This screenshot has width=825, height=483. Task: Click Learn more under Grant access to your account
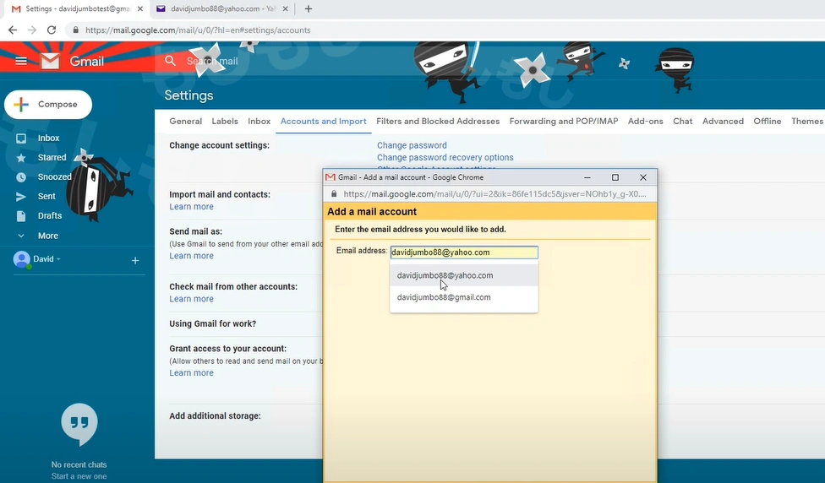pyautogui.click(x=192, y=372)
